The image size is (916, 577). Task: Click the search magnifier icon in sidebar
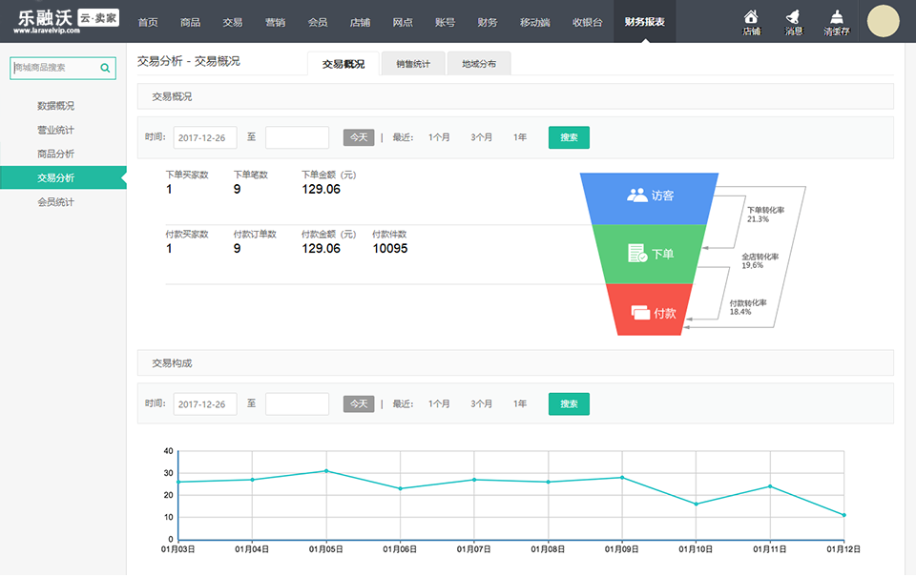(x=105, y=68)
